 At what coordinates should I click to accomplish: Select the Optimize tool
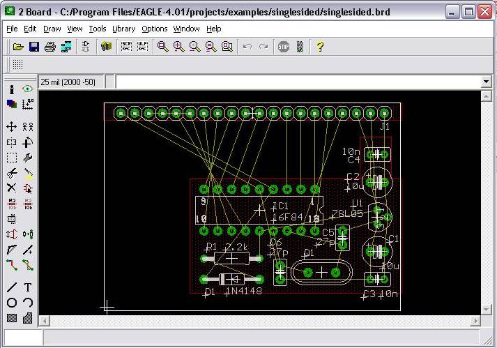click(28, 250)
